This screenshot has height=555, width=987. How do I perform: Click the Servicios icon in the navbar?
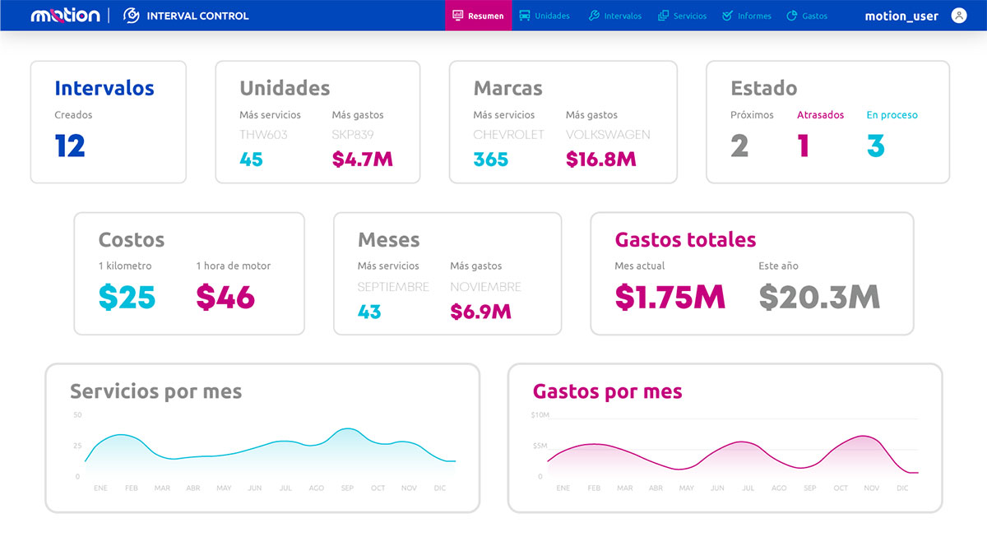coord(663,16)
